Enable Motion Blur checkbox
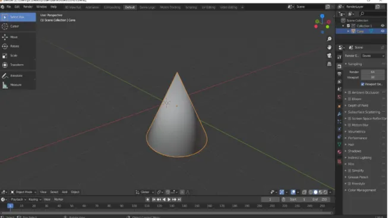The height and width of the screenshot is (218, 388). pos(349,125)
